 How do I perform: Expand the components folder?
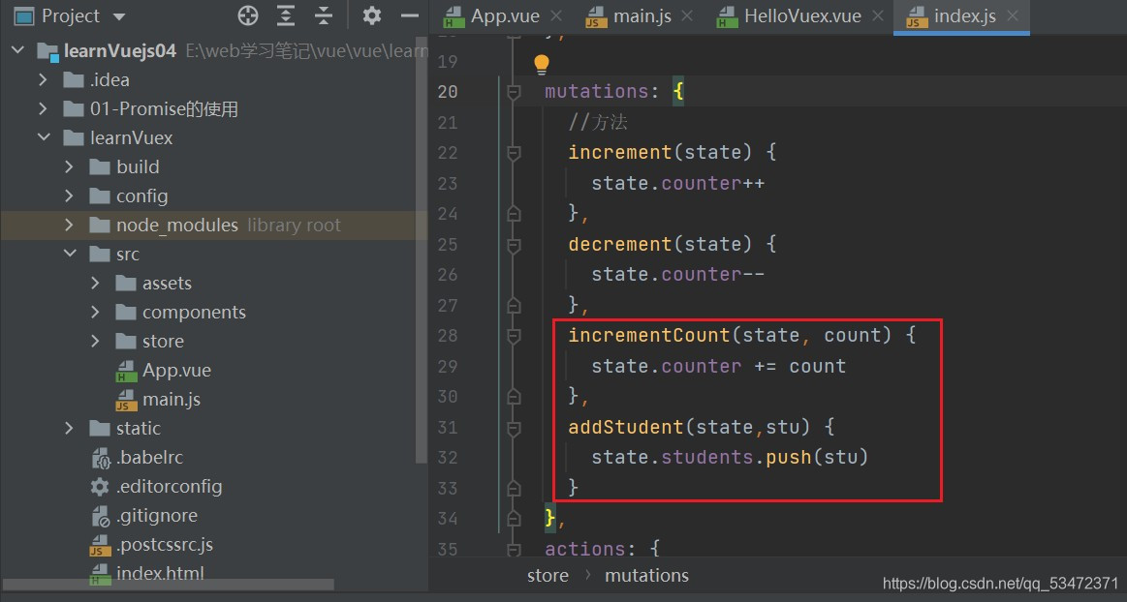coord(95,312)
